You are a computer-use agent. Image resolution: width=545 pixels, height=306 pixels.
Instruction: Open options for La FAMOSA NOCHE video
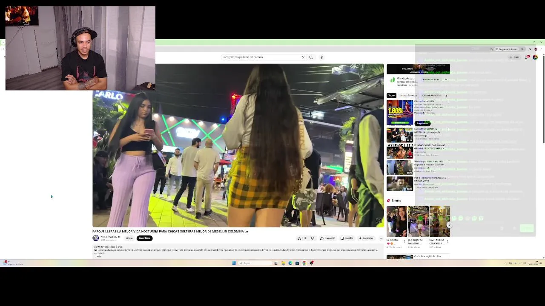[448, 130]
